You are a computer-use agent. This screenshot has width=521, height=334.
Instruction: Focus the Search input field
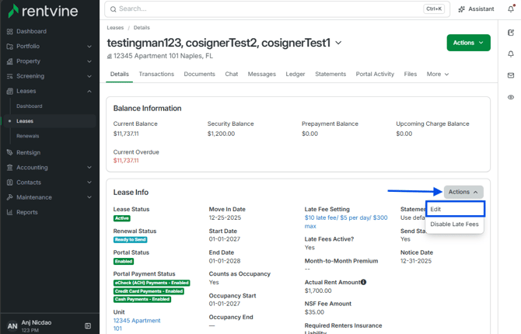(x=277, y=9)
